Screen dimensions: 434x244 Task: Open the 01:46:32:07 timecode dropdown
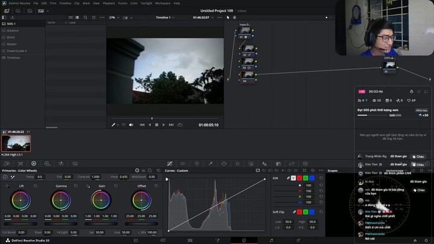pos(203,17)
